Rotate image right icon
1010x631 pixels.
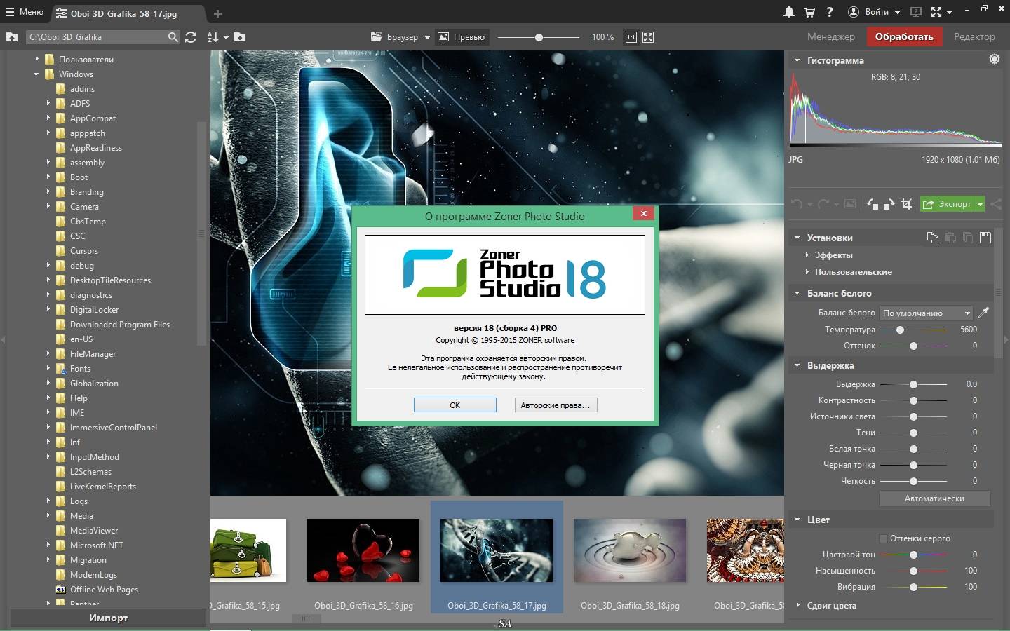(889, 204)
